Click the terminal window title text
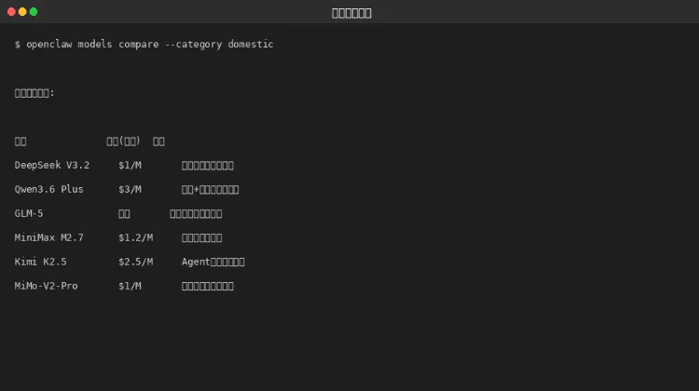Image resolution: width=699 pixels, height=391 pixels. click(x=351, y=13)
